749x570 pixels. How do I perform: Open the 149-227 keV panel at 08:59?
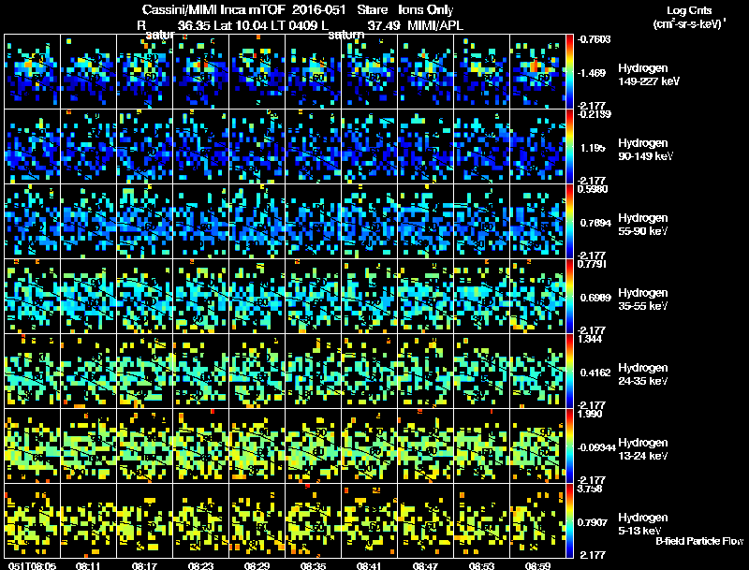click(538, 72)
